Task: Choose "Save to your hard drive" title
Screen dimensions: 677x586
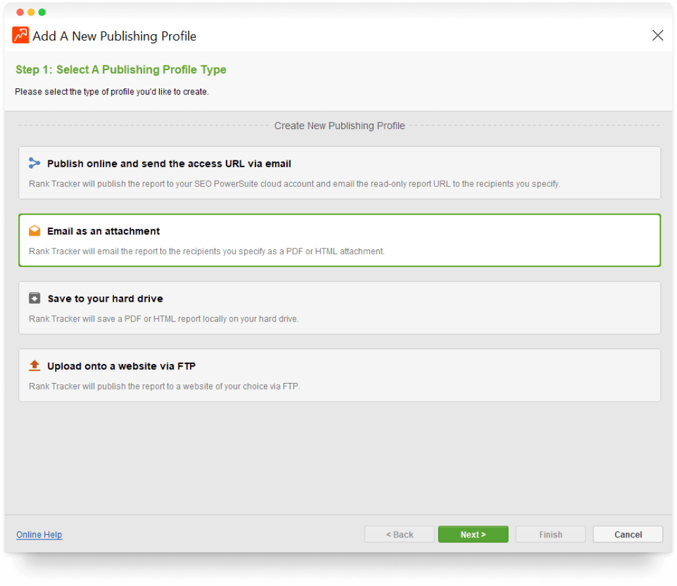Action: (105, 299)
